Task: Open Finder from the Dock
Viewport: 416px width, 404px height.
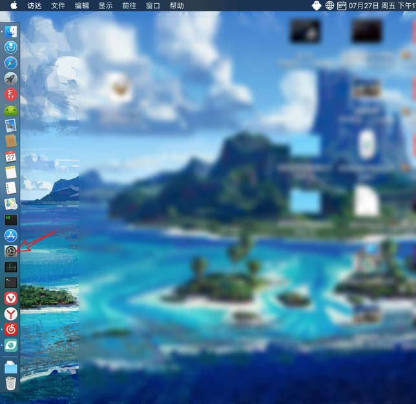Action: coord(10,32)
